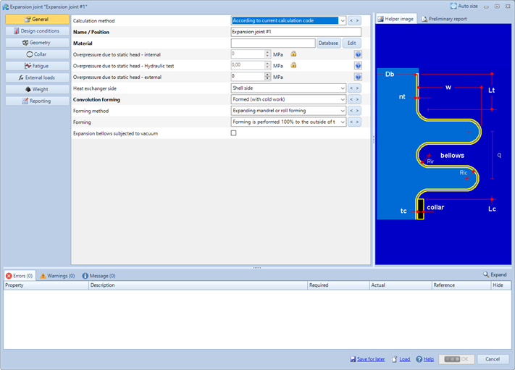Show the Errors (0) tab
515x370 pixels.
pyautogui.click(x=20, y=276)
